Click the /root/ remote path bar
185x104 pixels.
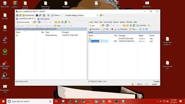(124, 32)
